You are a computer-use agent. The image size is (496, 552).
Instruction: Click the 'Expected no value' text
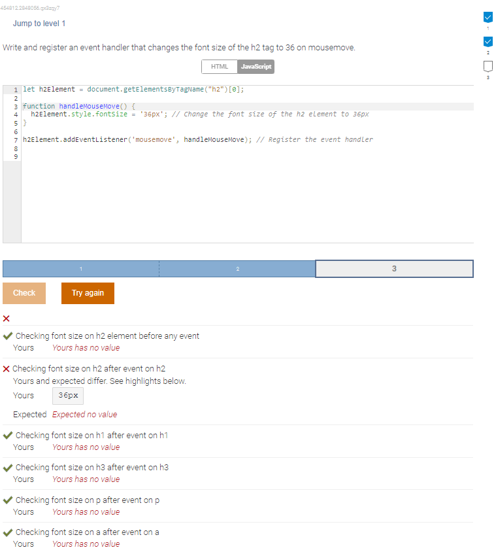tap(85, 415)
